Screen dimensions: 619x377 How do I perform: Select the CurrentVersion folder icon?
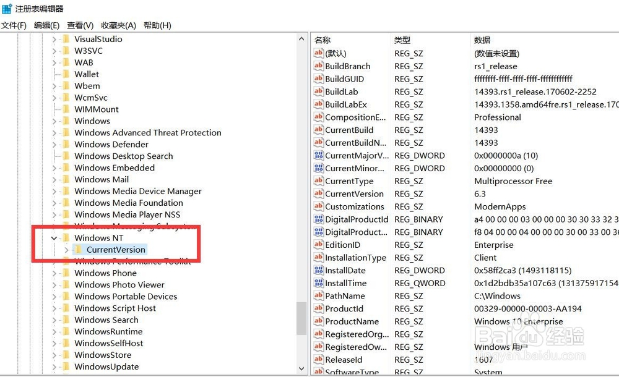tap(79, 250)
